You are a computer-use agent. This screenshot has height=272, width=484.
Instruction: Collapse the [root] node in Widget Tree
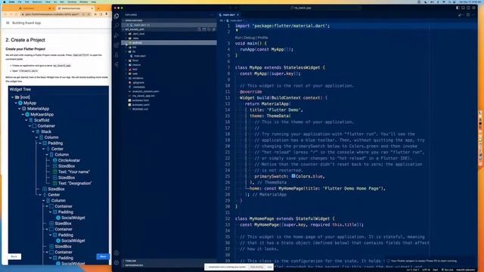pos(12,97)
